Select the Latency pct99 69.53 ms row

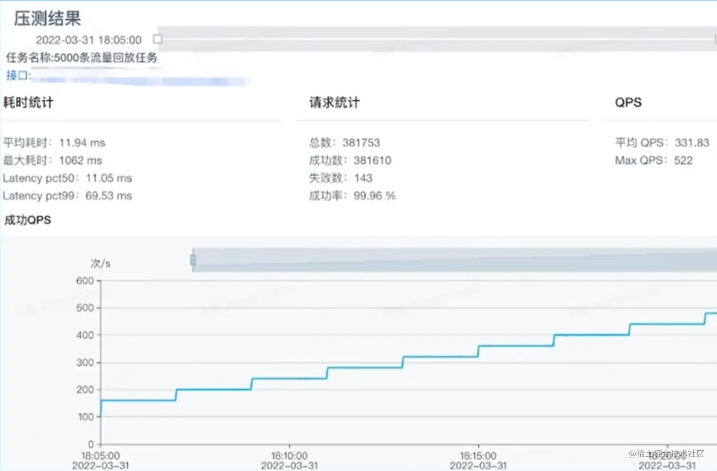pos(67,196)
